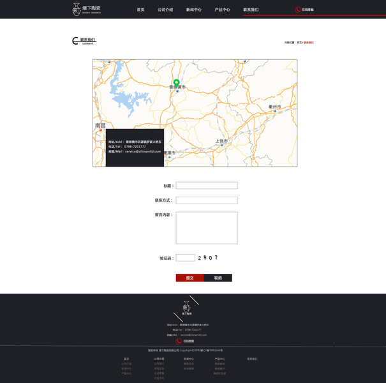This screenshot has height=383, width=386.
Task: Open 首页 in the top navigation
Action: [x=140, y=10]
